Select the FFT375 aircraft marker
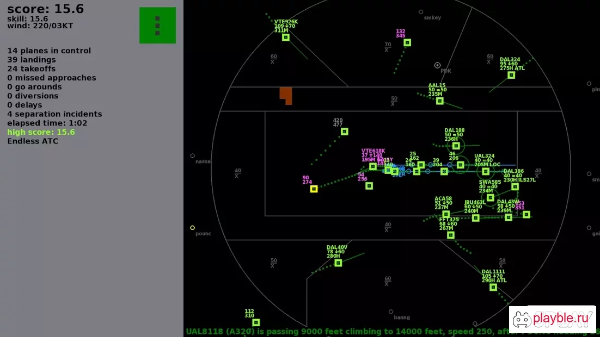Viewport: 600px width, 337px height. pyautogui.click(x=451, y=235)
